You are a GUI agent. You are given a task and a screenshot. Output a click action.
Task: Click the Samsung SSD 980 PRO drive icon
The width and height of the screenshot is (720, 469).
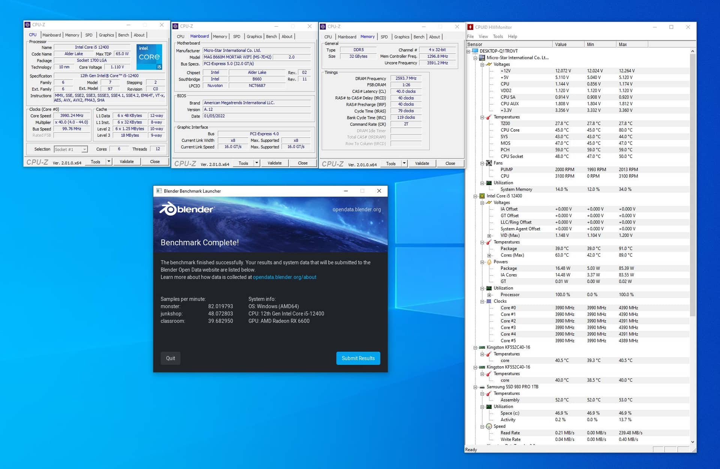point(482,387)
